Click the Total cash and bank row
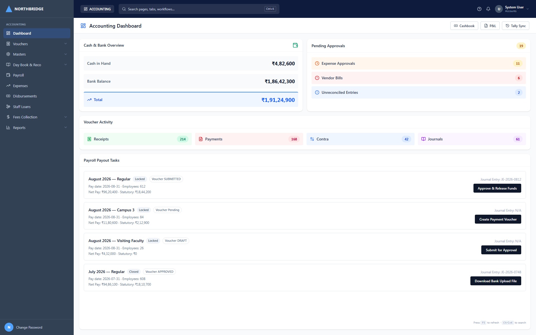The image size is (536, 335). (x=191, y=100)
